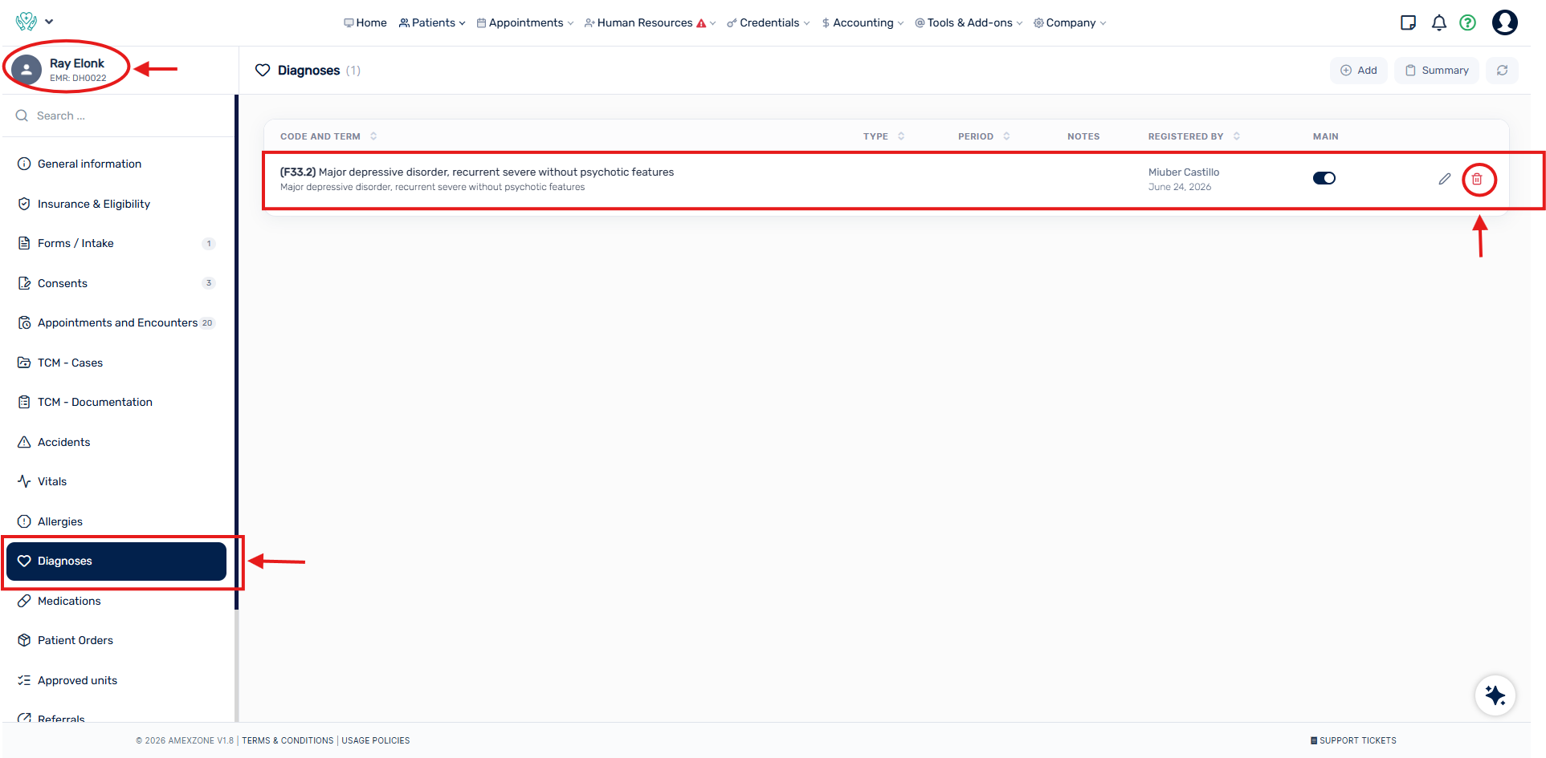Delete the F33.2 diagnosis with trash icon
This screenshot has height=758, width=1546.
pyautogui.click(x=1476, y=179)
